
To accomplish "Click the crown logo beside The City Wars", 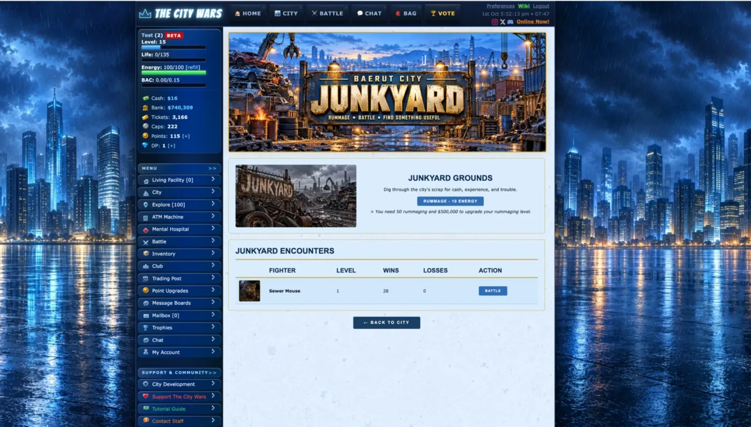I will coord(145,14).
